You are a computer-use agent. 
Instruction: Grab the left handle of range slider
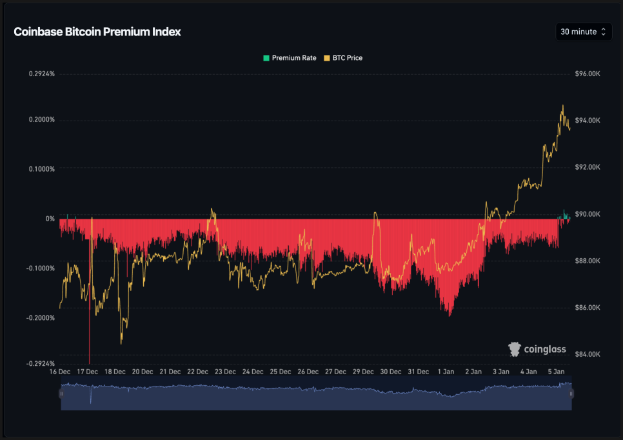coord(62,394)
